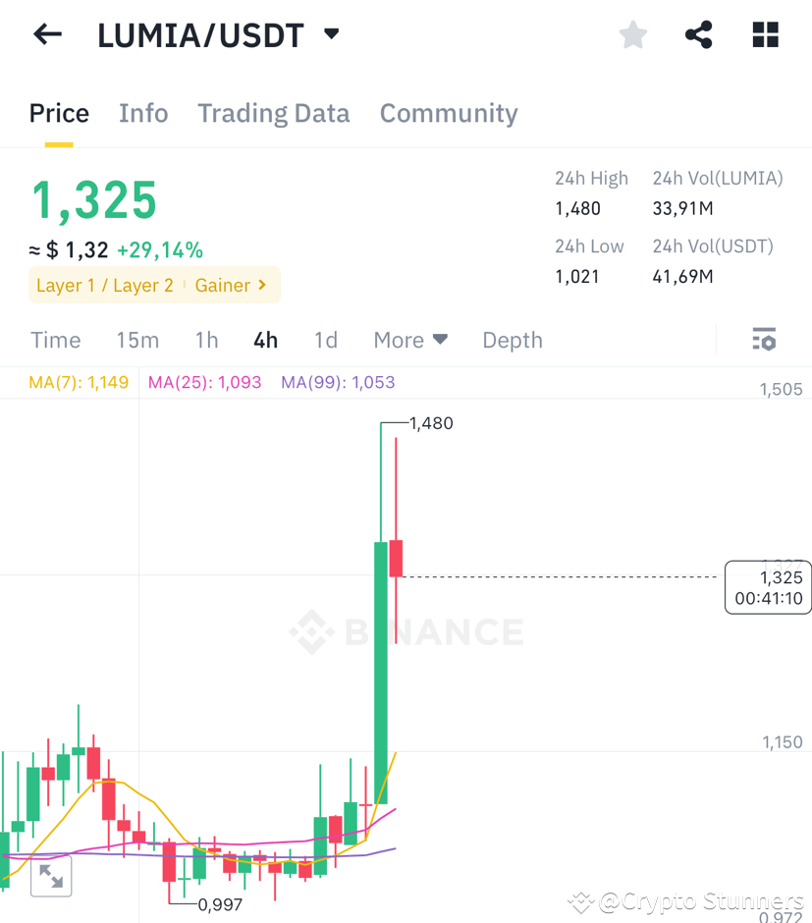Open the LUMIA/USDT pair selector dropdown
The width and height of the screenshot is (812, 923).
tap(331, 32)
